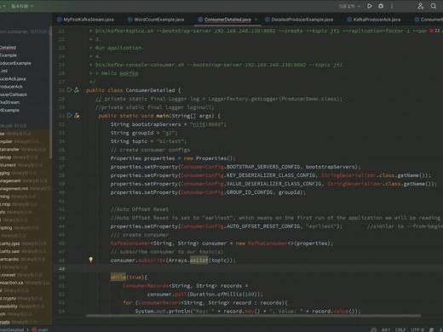443x332 pixels.
Task: Toggle the read-only file status icon
Action: pos(432,329)
